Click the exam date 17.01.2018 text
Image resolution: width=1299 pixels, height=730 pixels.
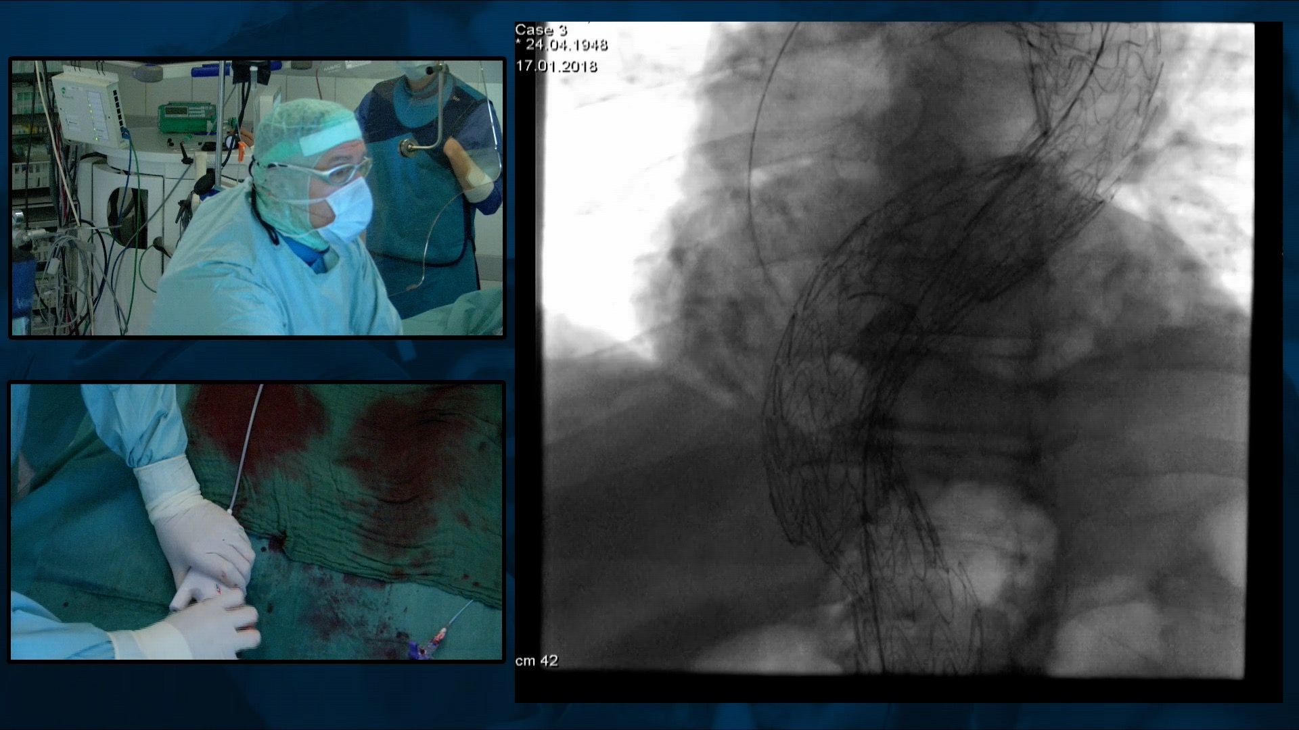[556, 66]
